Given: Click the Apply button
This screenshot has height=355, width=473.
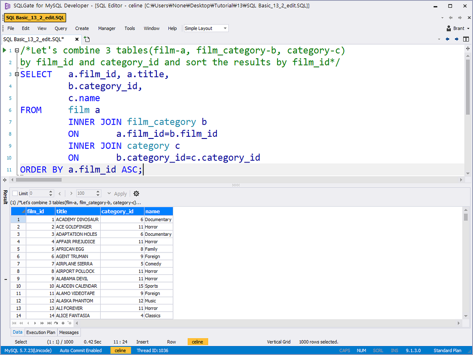Looking at the screenshot, I should pos(120,193).
